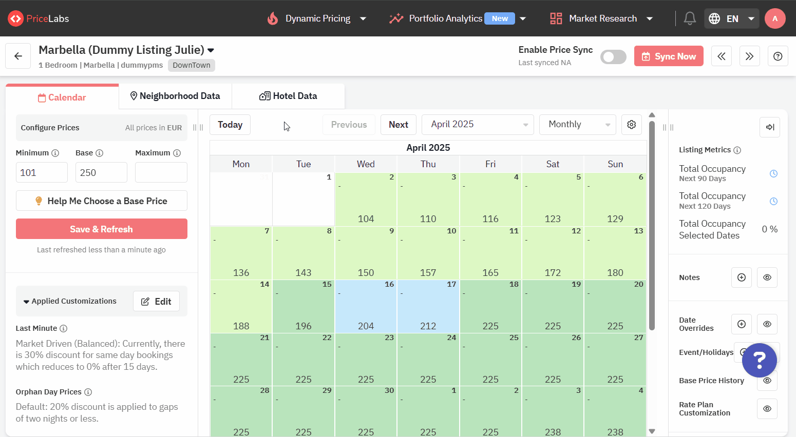Open the Dynamic Pricing menu

pyautogui.click(x=317, y=18)
